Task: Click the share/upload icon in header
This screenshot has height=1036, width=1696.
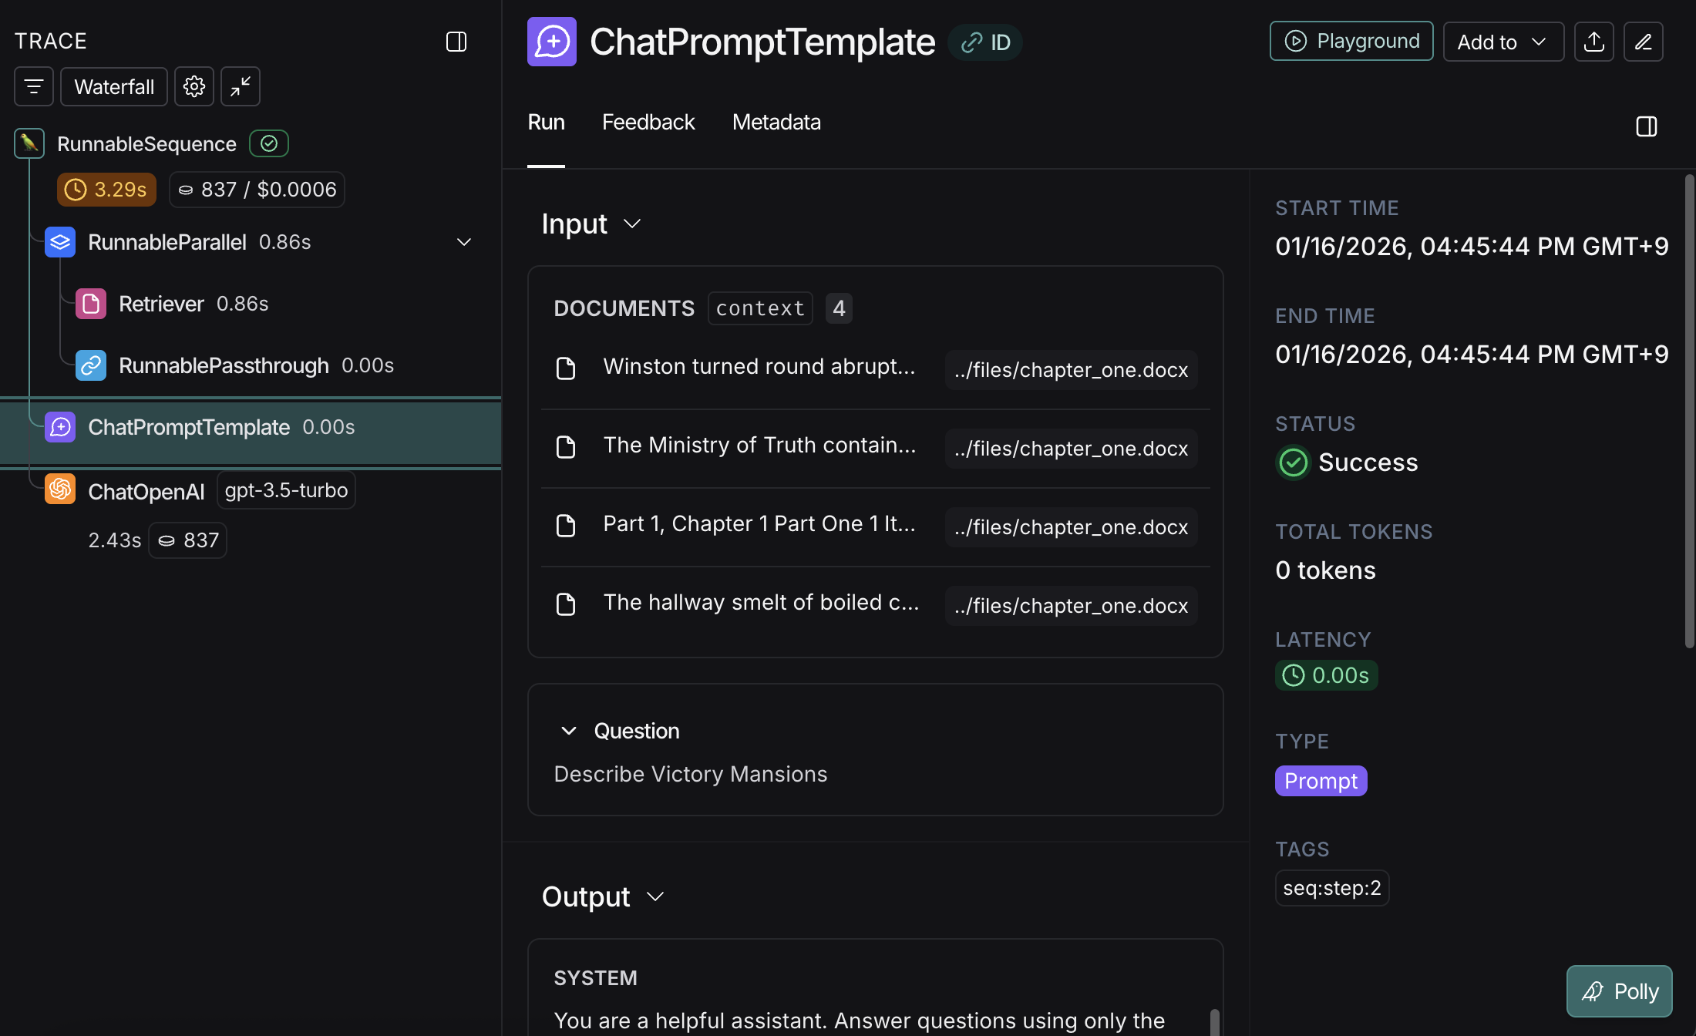Action: [1593, 42]
